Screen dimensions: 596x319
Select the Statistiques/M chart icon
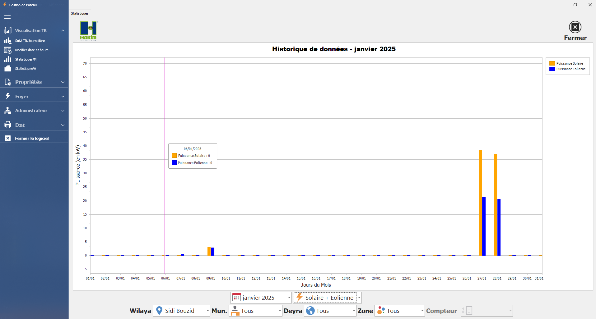8,59
